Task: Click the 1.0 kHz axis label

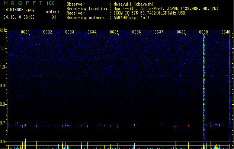Action: 3,67
